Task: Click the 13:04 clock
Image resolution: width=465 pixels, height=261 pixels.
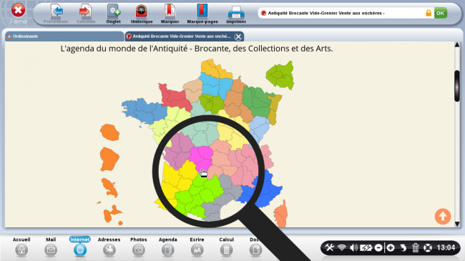Action: point(446,247)
